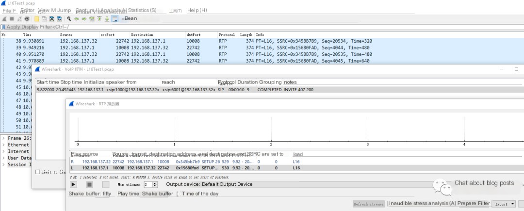Screen dimensions: 524x211
Task: Restart current capture toolbar icon
Action: (x=19, y=19)
